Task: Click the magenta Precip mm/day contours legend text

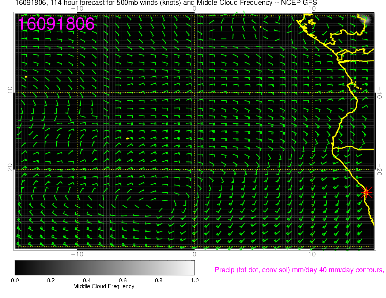Action: pyautogui.click(x=299, y=270)
